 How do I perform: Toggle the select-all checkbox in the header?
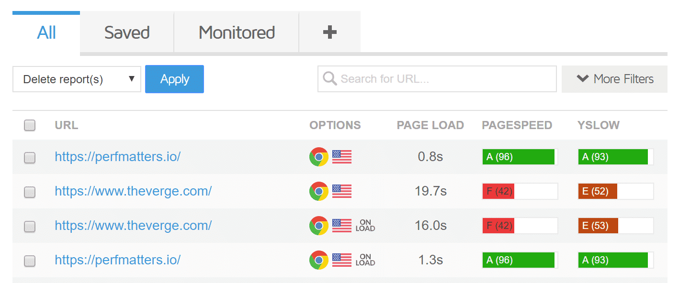(30, 125)
